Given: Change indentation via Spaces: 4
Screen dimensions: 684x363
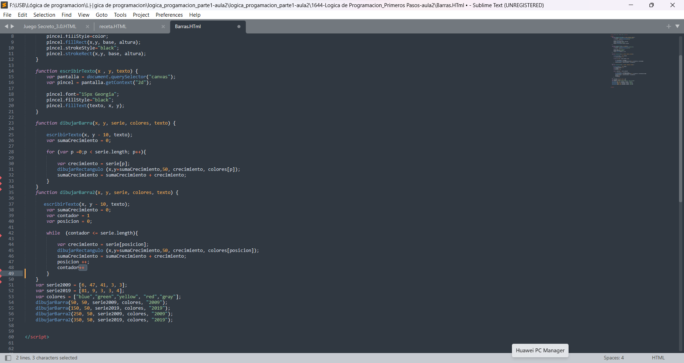Looking at the screenshot, I should 613,358.
